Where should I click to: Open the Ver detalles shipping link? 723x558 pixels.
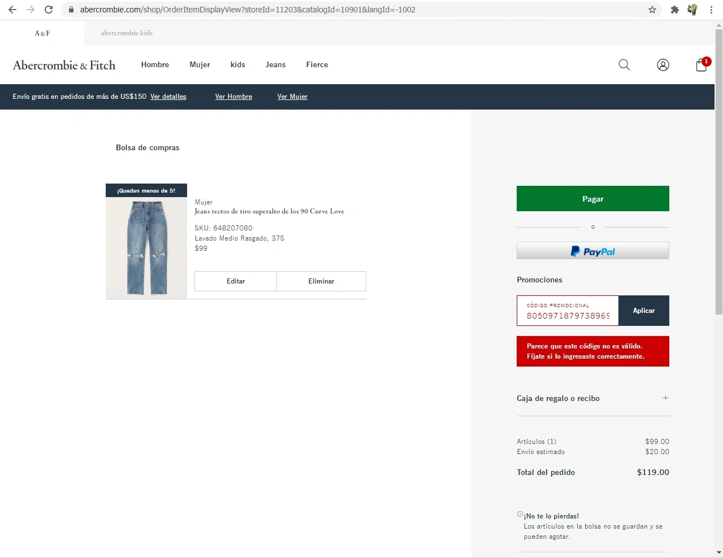(x=168, y=97)
